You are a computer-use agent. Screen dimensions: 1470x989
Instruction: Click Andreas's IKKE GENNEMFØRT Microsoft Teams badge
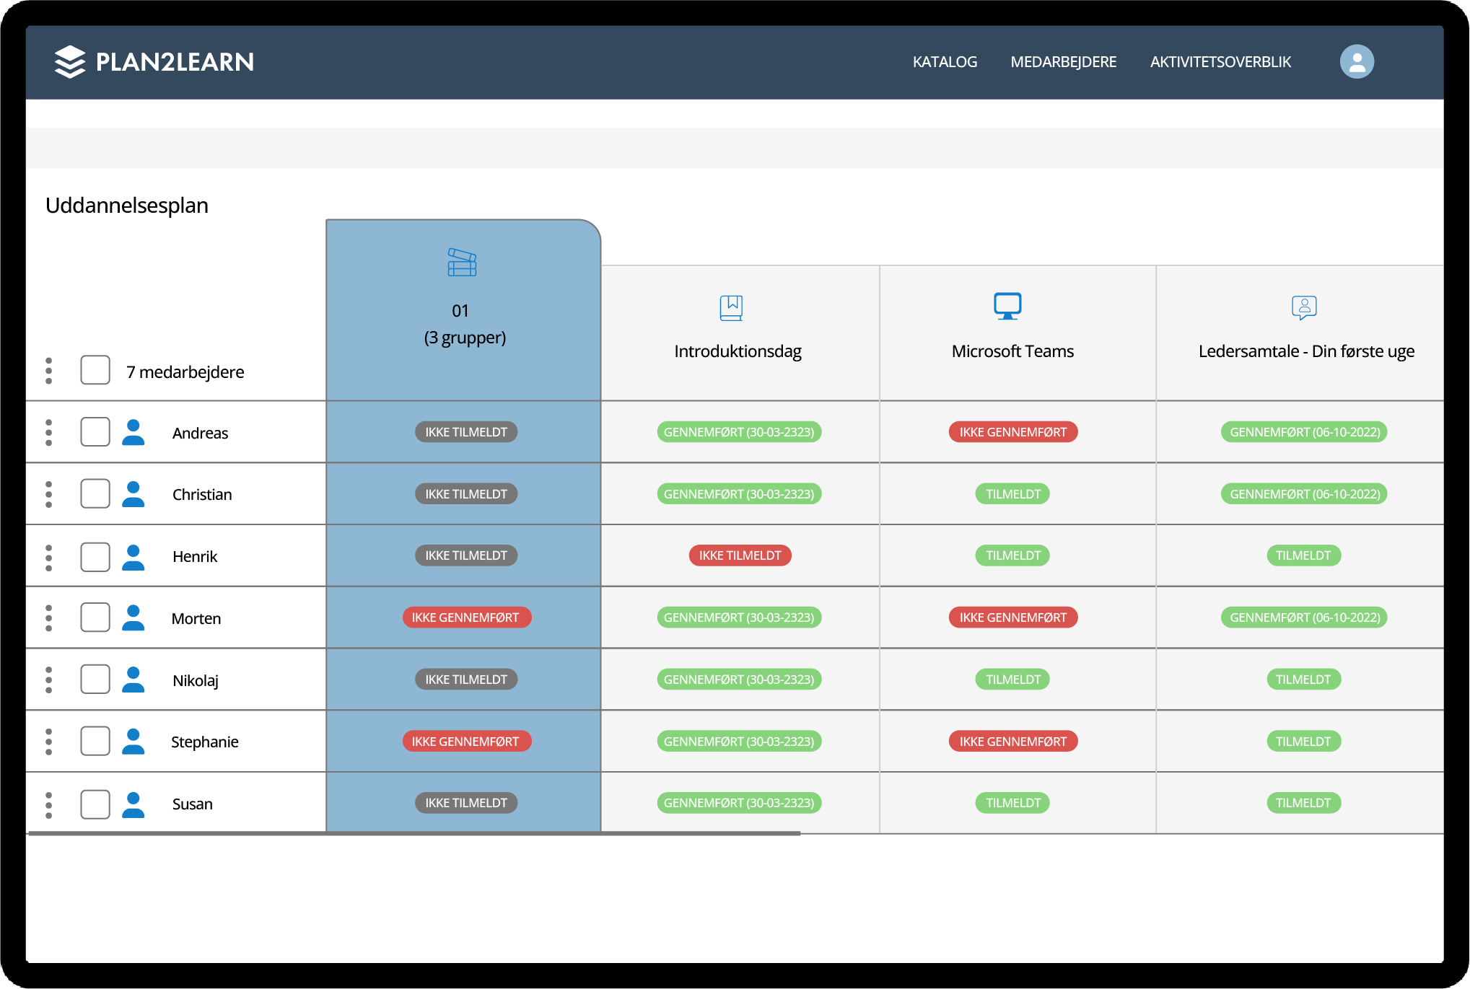click(1012, 432)
